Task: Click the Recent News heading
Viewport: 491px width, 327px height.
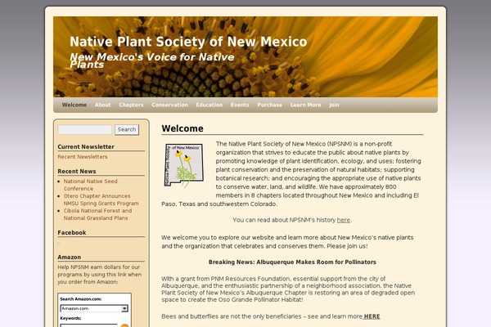Action: [x=77, y=172]
